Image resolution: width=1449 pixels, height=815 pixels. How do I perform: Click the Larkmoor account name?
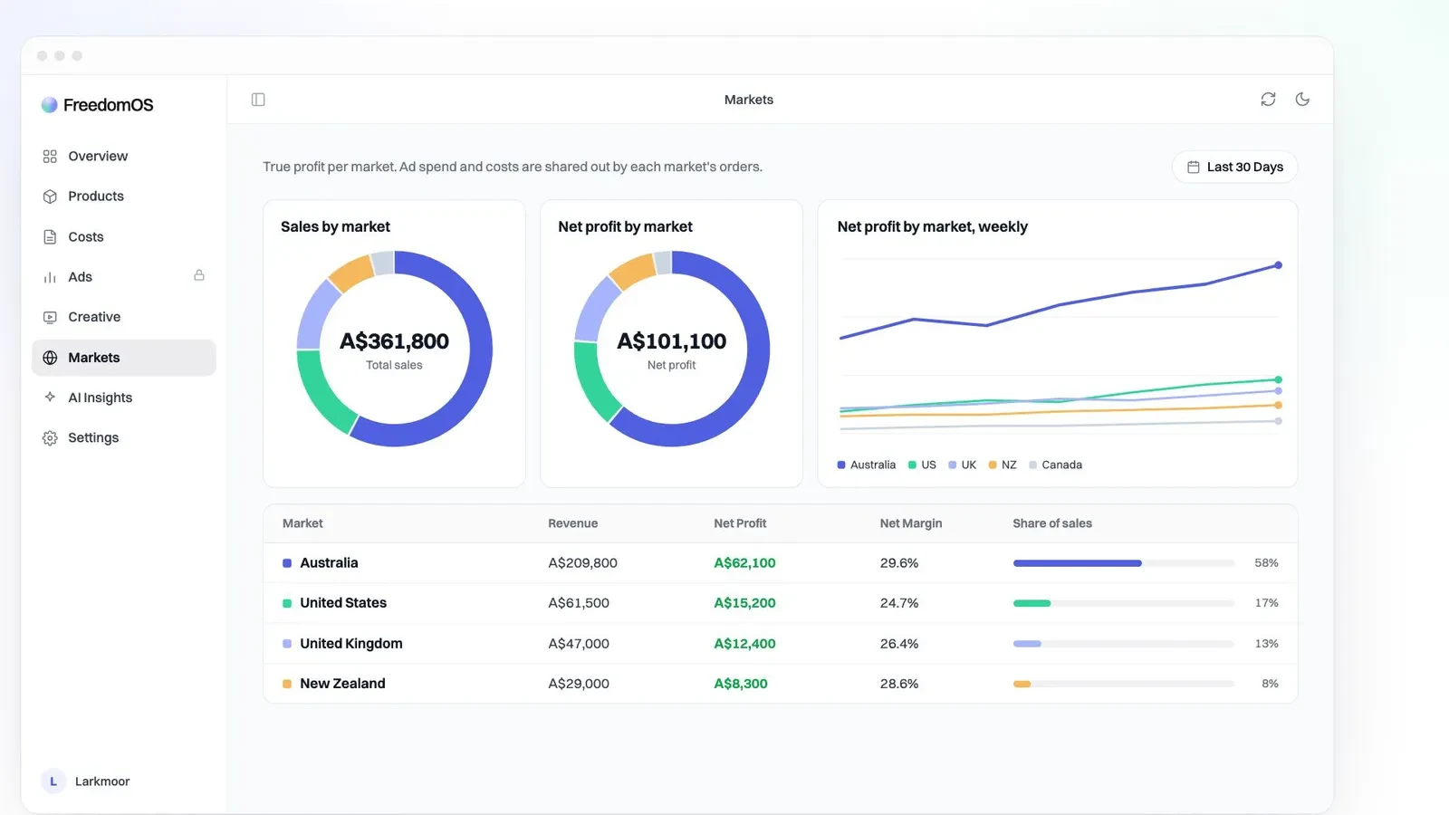tap(102, 781)
